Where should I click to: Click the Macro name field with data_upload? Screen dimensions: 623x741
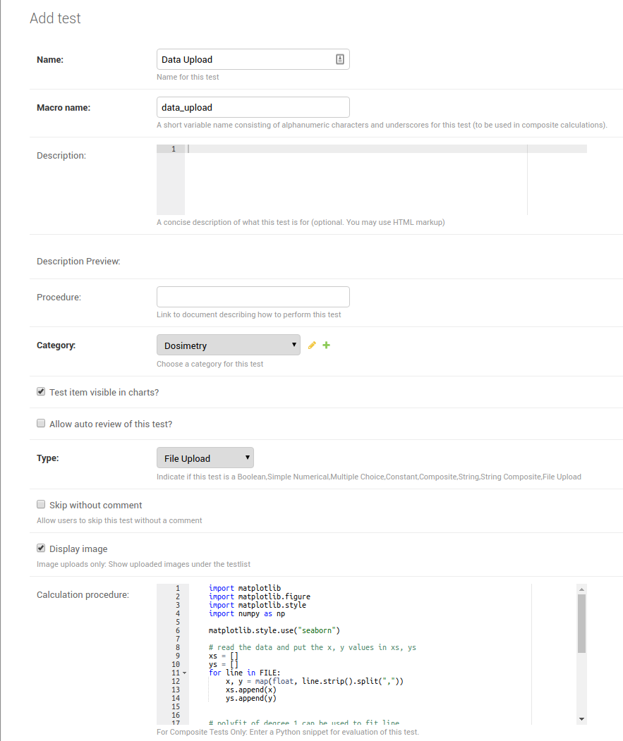pos(253,107)
